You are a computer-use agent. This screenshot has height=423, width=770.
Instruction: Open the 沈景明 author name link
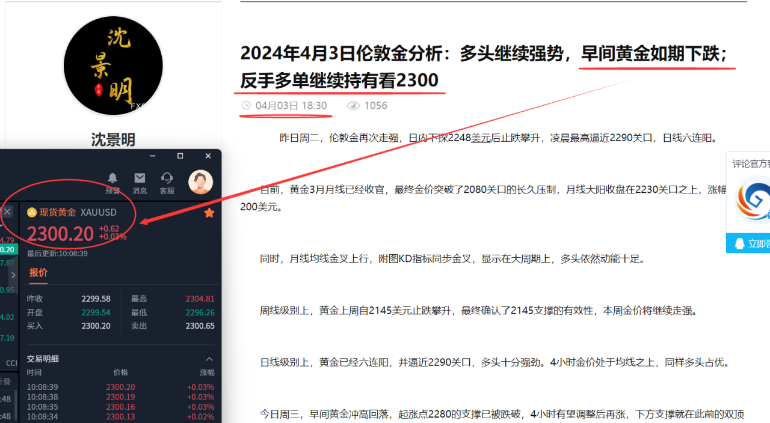click(113, 140)
